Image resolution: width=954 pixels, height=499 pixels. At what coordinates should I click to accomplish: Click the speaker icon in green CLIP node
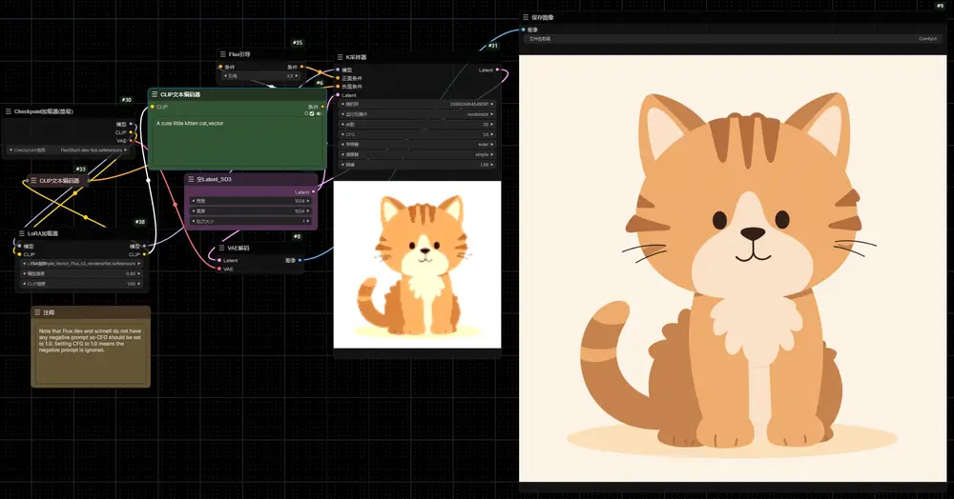tap(319, 113)
